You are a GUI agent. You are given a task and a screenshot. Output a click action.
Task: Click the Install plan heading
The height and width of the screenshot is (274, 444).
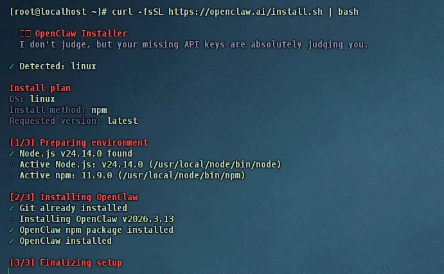click(x=40, y=88)
